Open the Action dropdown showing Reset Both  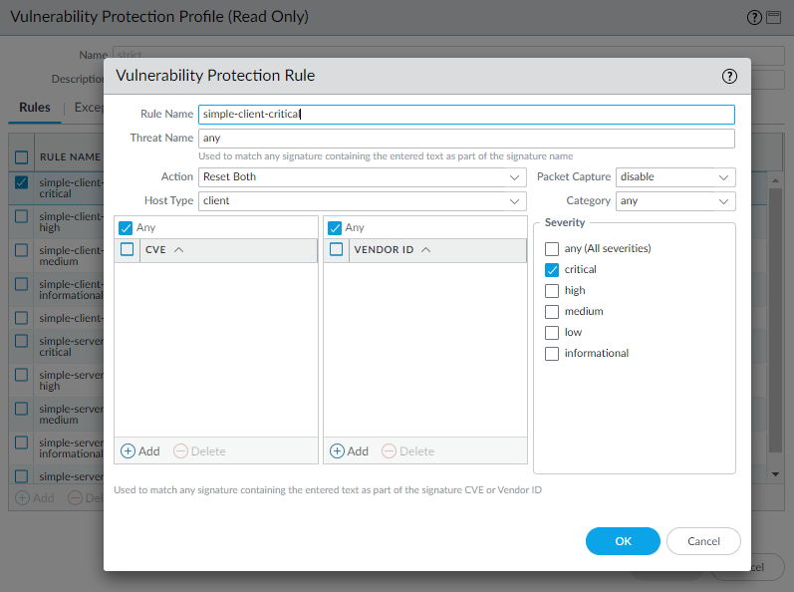363,177
